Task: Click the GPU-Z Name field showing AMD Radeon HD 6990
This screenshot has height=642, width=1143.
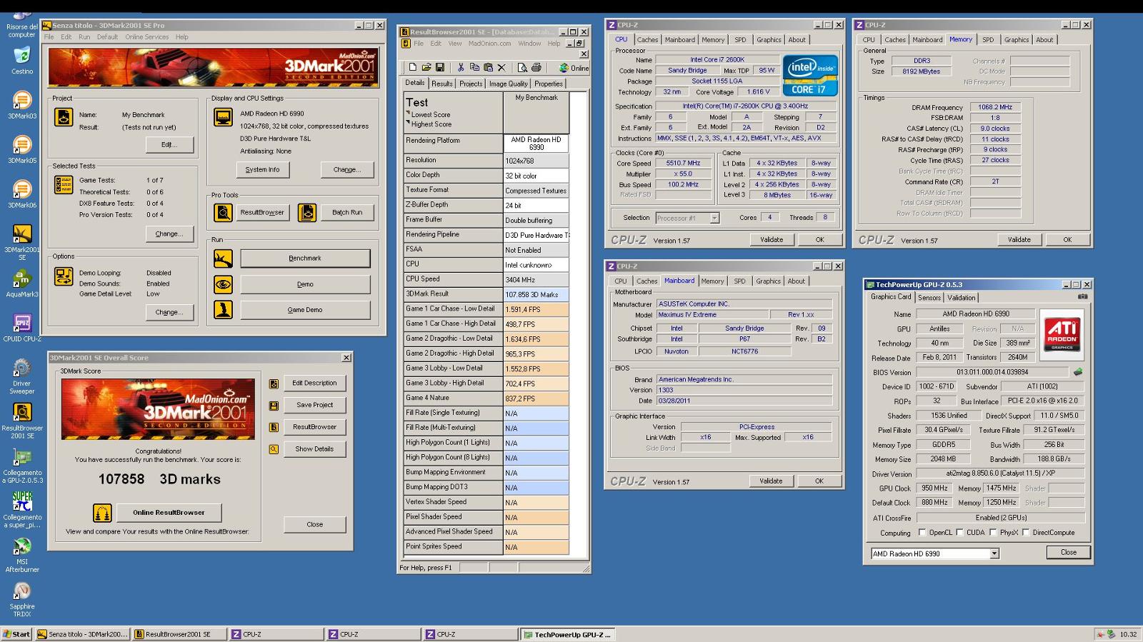Action: (975, 314)
